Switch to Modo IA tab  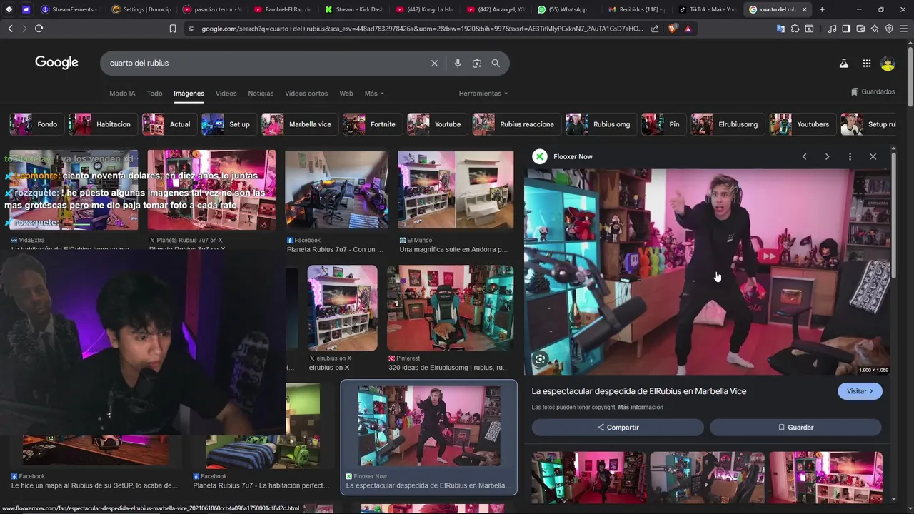122,94
